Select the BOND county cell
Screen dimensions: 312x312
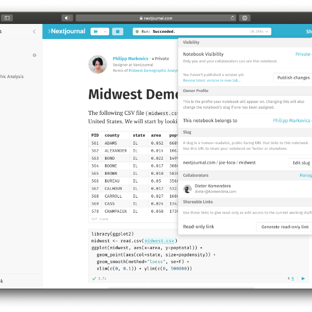click(x=110, y=158)
